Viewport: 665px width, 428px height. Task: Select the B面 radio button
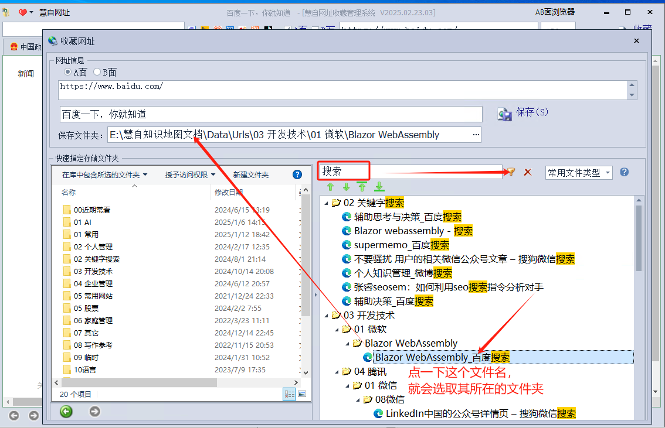click(x=97, y=72)
